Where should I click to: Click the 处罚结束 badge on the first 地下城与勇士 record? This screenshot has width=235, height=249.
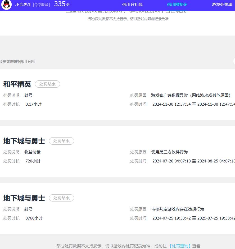[61, 141]
